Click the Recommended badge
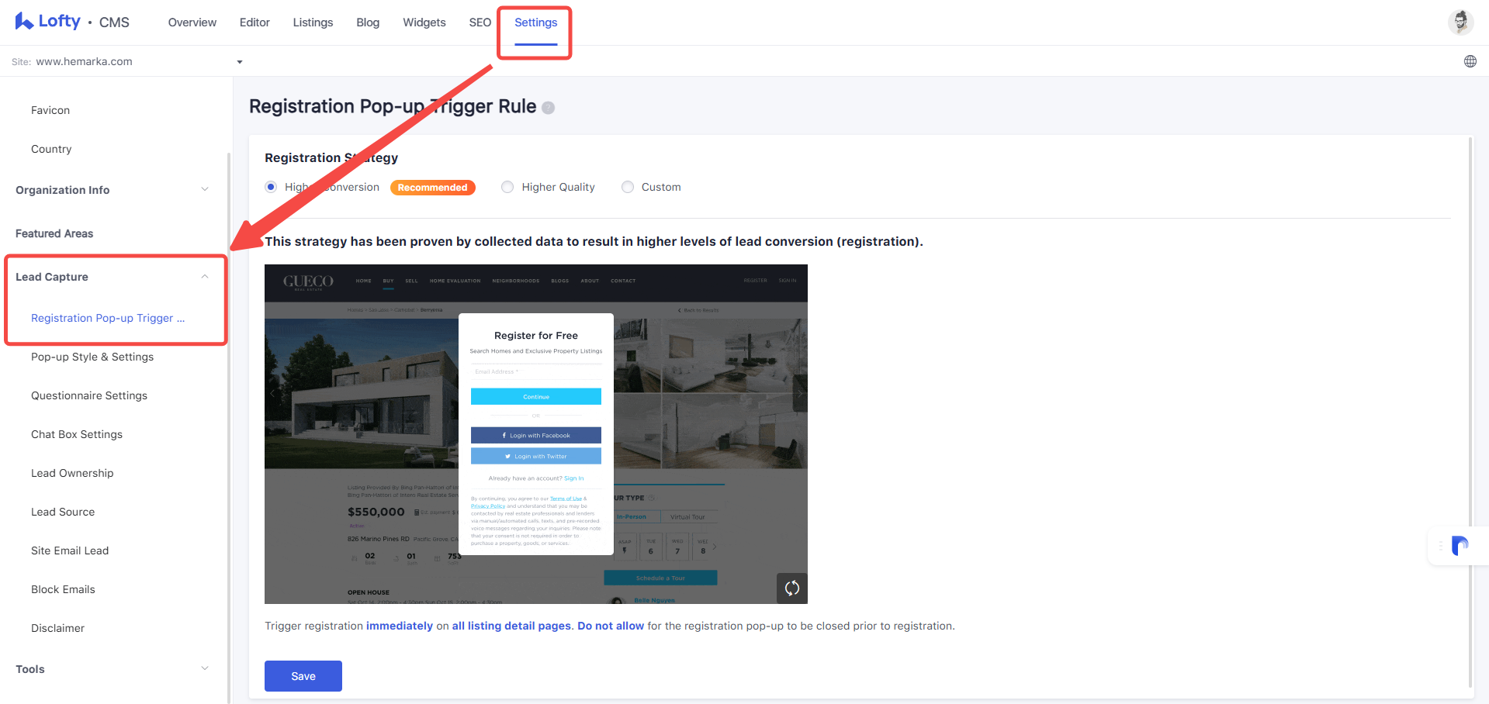Screen dimensions: 1489x704 [433, 188]
